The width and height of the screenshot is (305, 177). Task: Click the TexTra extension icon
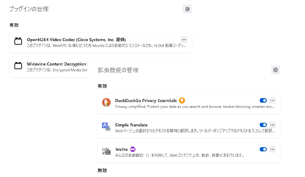click(107, 151)
